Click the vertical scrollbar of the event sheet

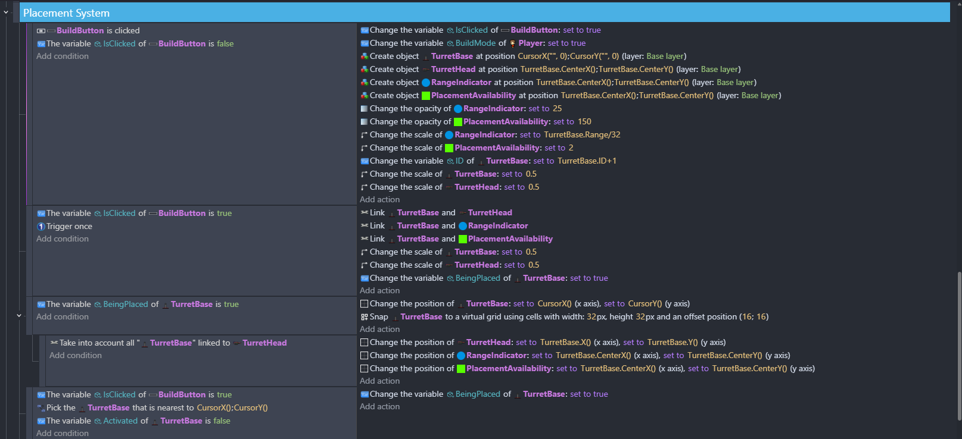click(958, 345)
